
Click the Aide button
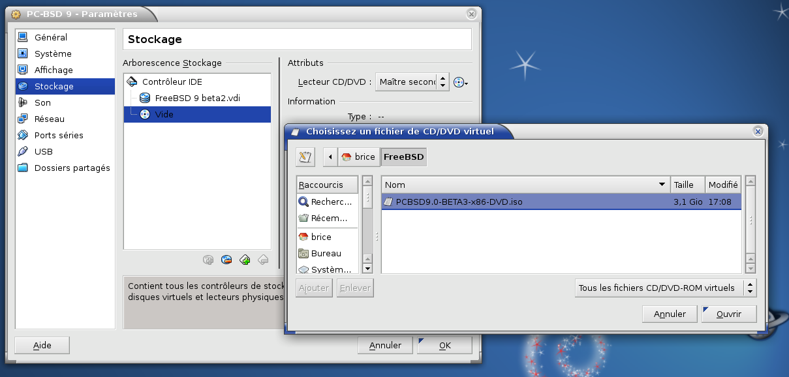[42, 345]
